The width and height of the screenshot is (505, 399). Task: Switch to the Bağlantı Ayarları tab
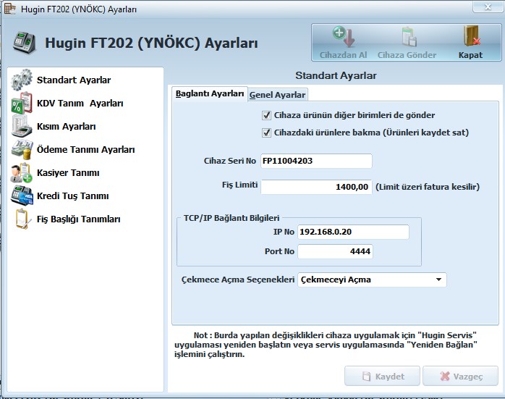click(210, 94)
